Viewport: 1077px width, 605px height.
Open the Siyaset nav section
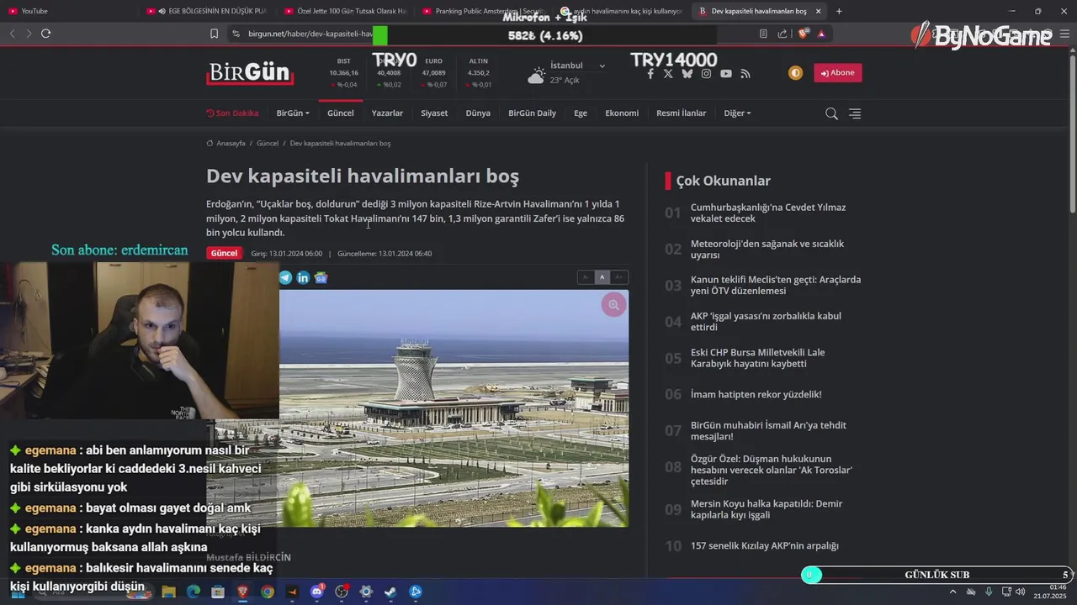pyautogui.click(x=434, y=113)
